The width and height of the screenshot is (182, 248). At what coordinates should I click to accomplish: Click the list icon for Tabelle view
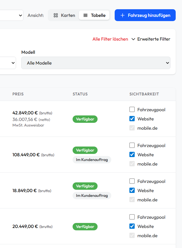point(85,15)
